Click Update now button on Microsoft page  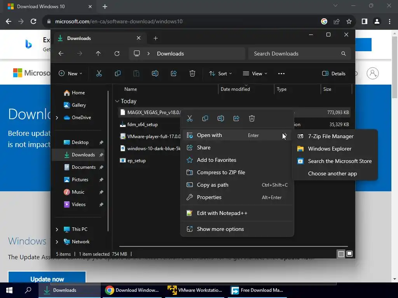tap(47, 277)
